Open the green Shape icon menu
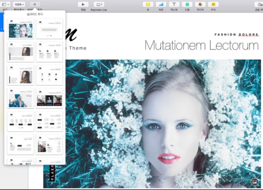 coord(187,4)
